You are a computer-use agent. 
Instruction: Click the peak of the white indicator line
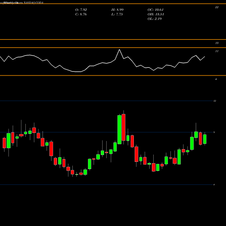pos(119,50)
